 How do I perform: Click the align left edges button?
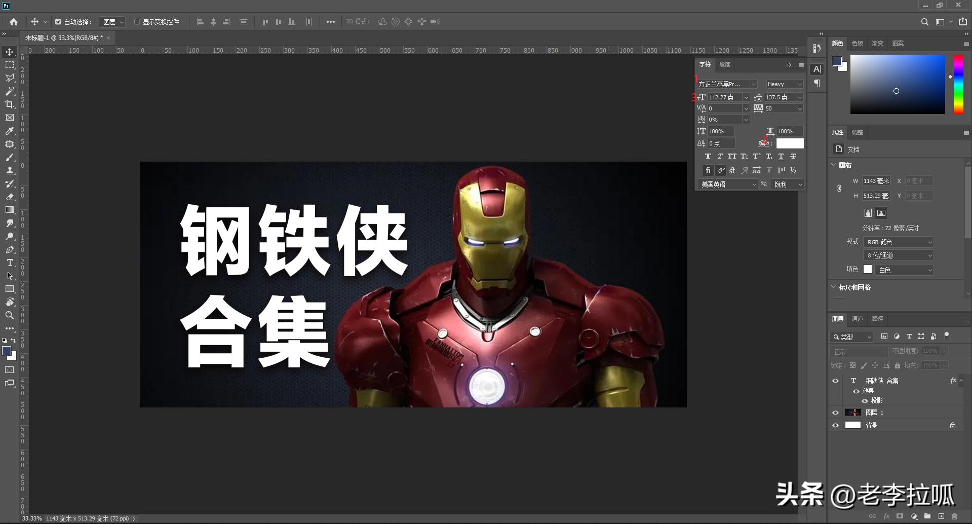(200, 21)
